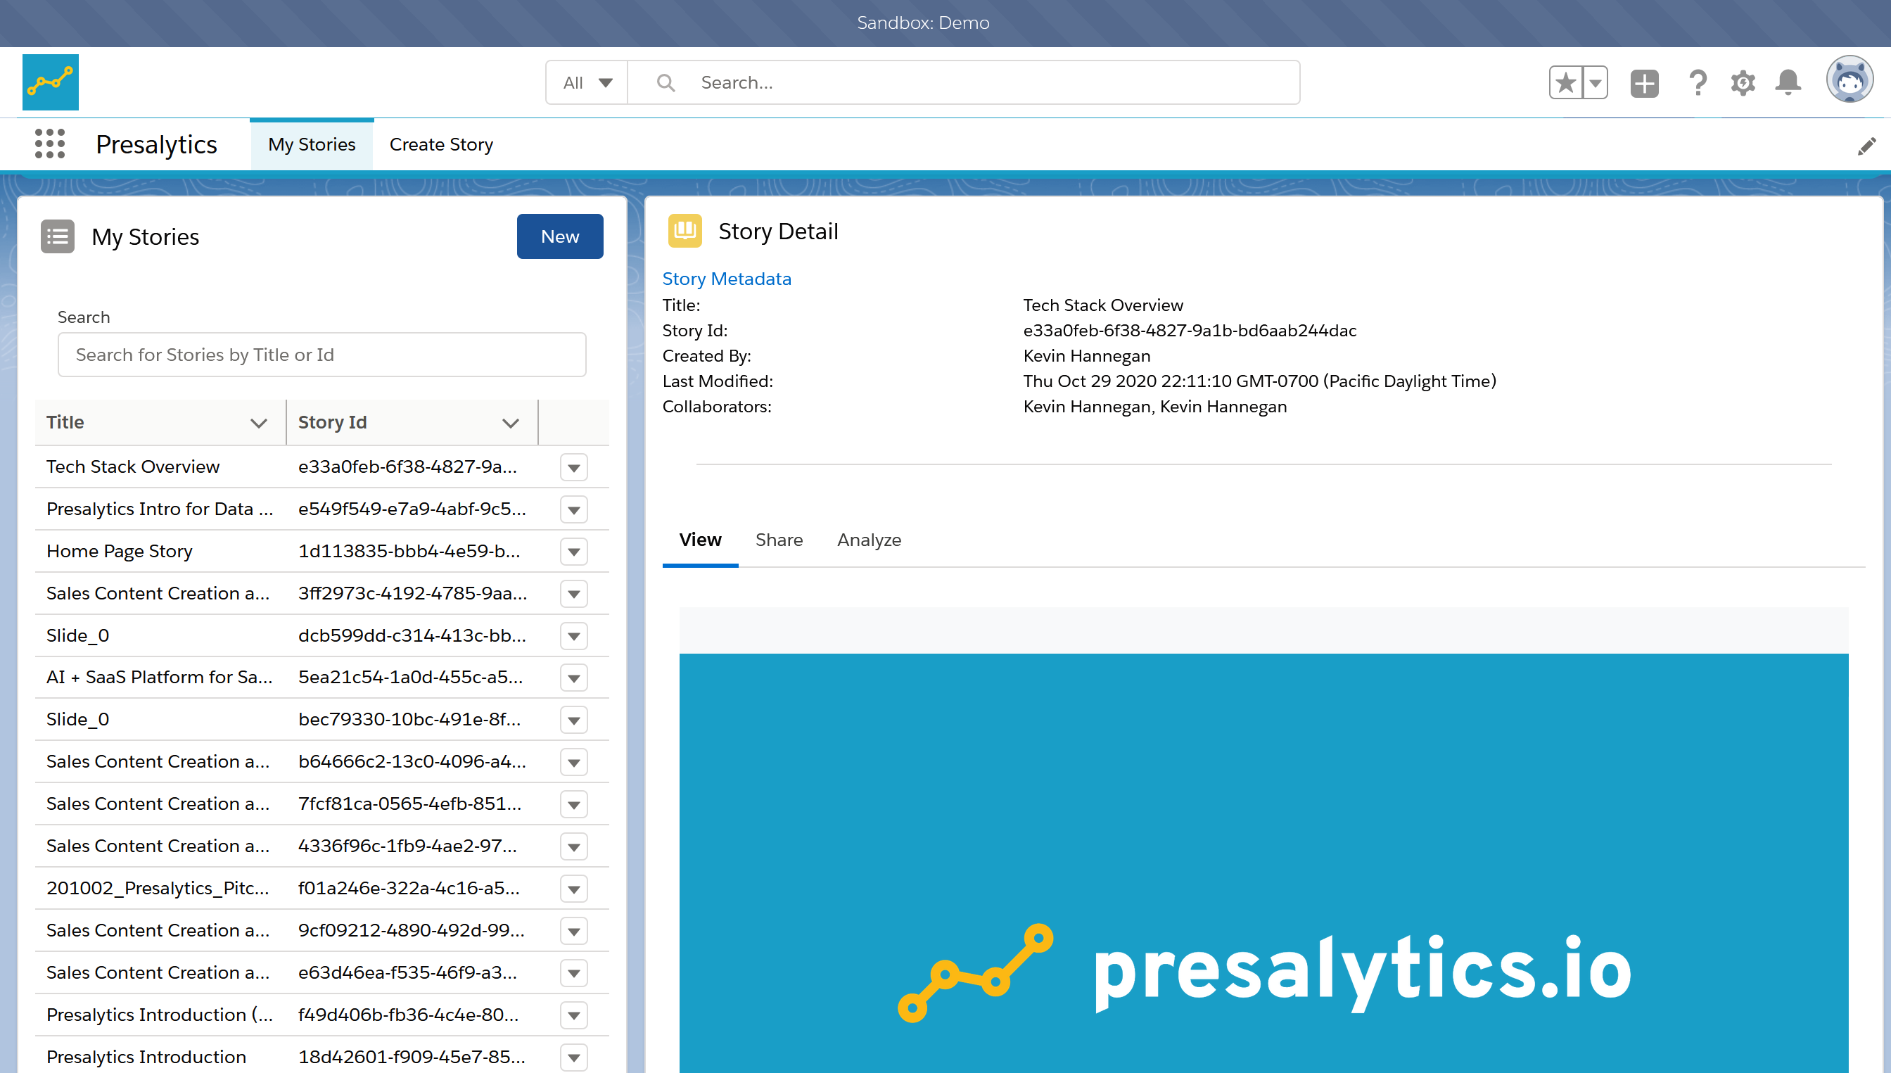
Task: Click the Presalytics logo
Action: click(x=49, y=82)
